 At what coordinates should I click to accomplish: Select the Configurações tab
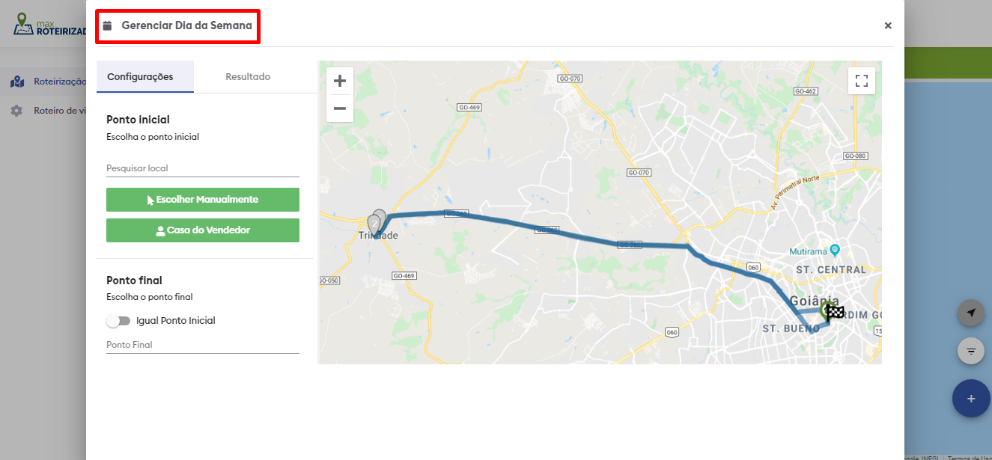140,76
